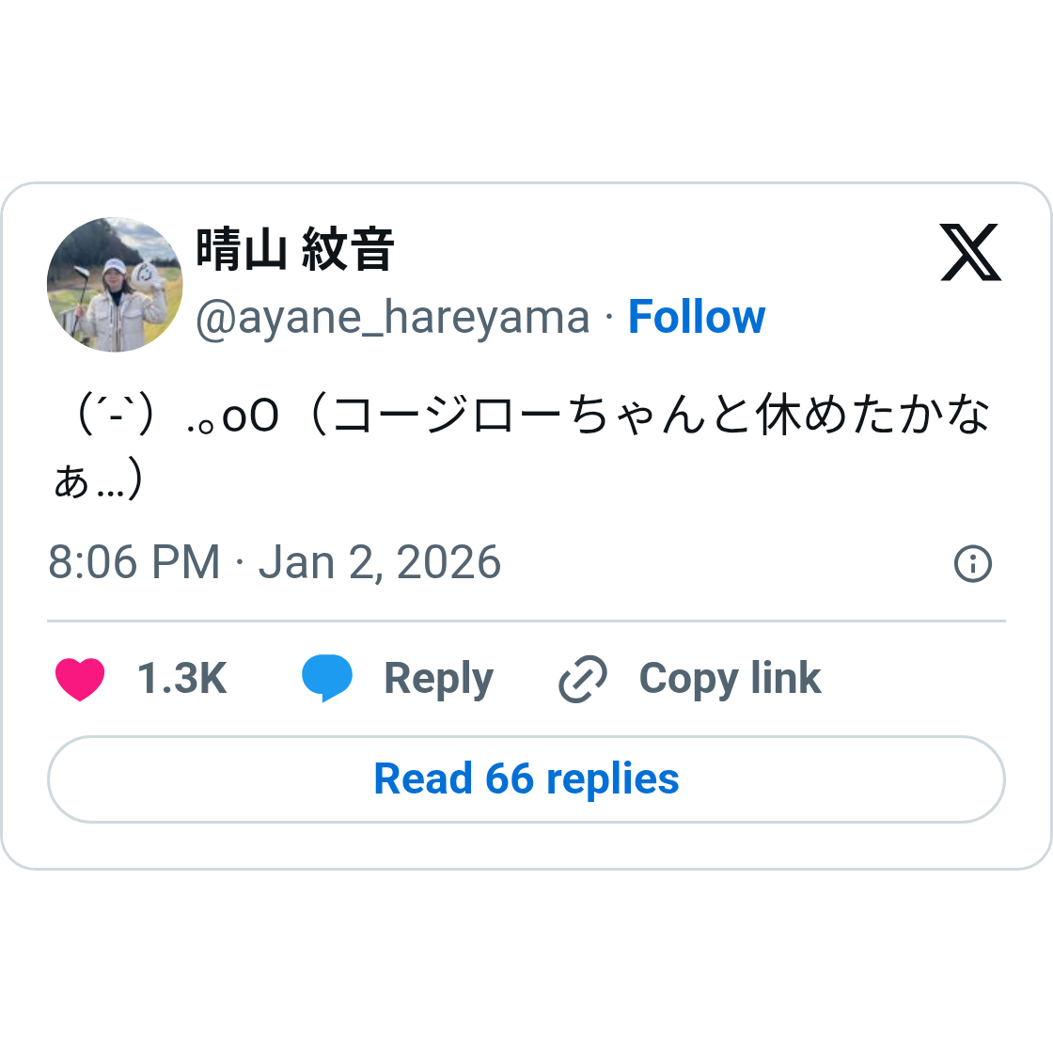
Task: Click the 1.3K likes count
Action: pyautogui.click(x=182, y=679)
